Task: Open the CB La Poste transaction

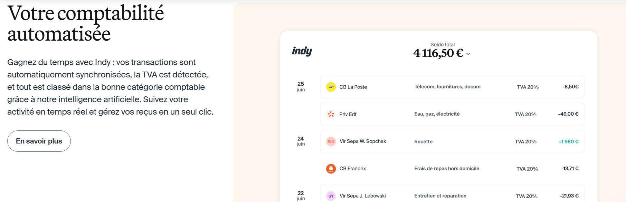Action: 353,87
